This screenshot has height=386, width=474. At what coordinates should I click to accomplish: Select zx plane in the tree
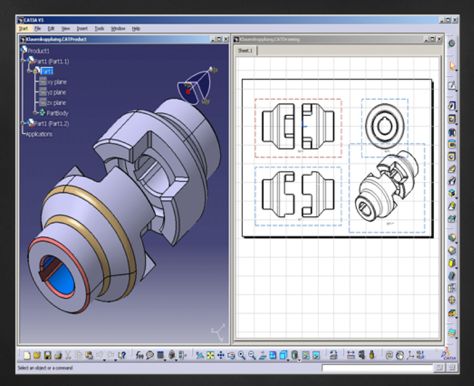56,103
